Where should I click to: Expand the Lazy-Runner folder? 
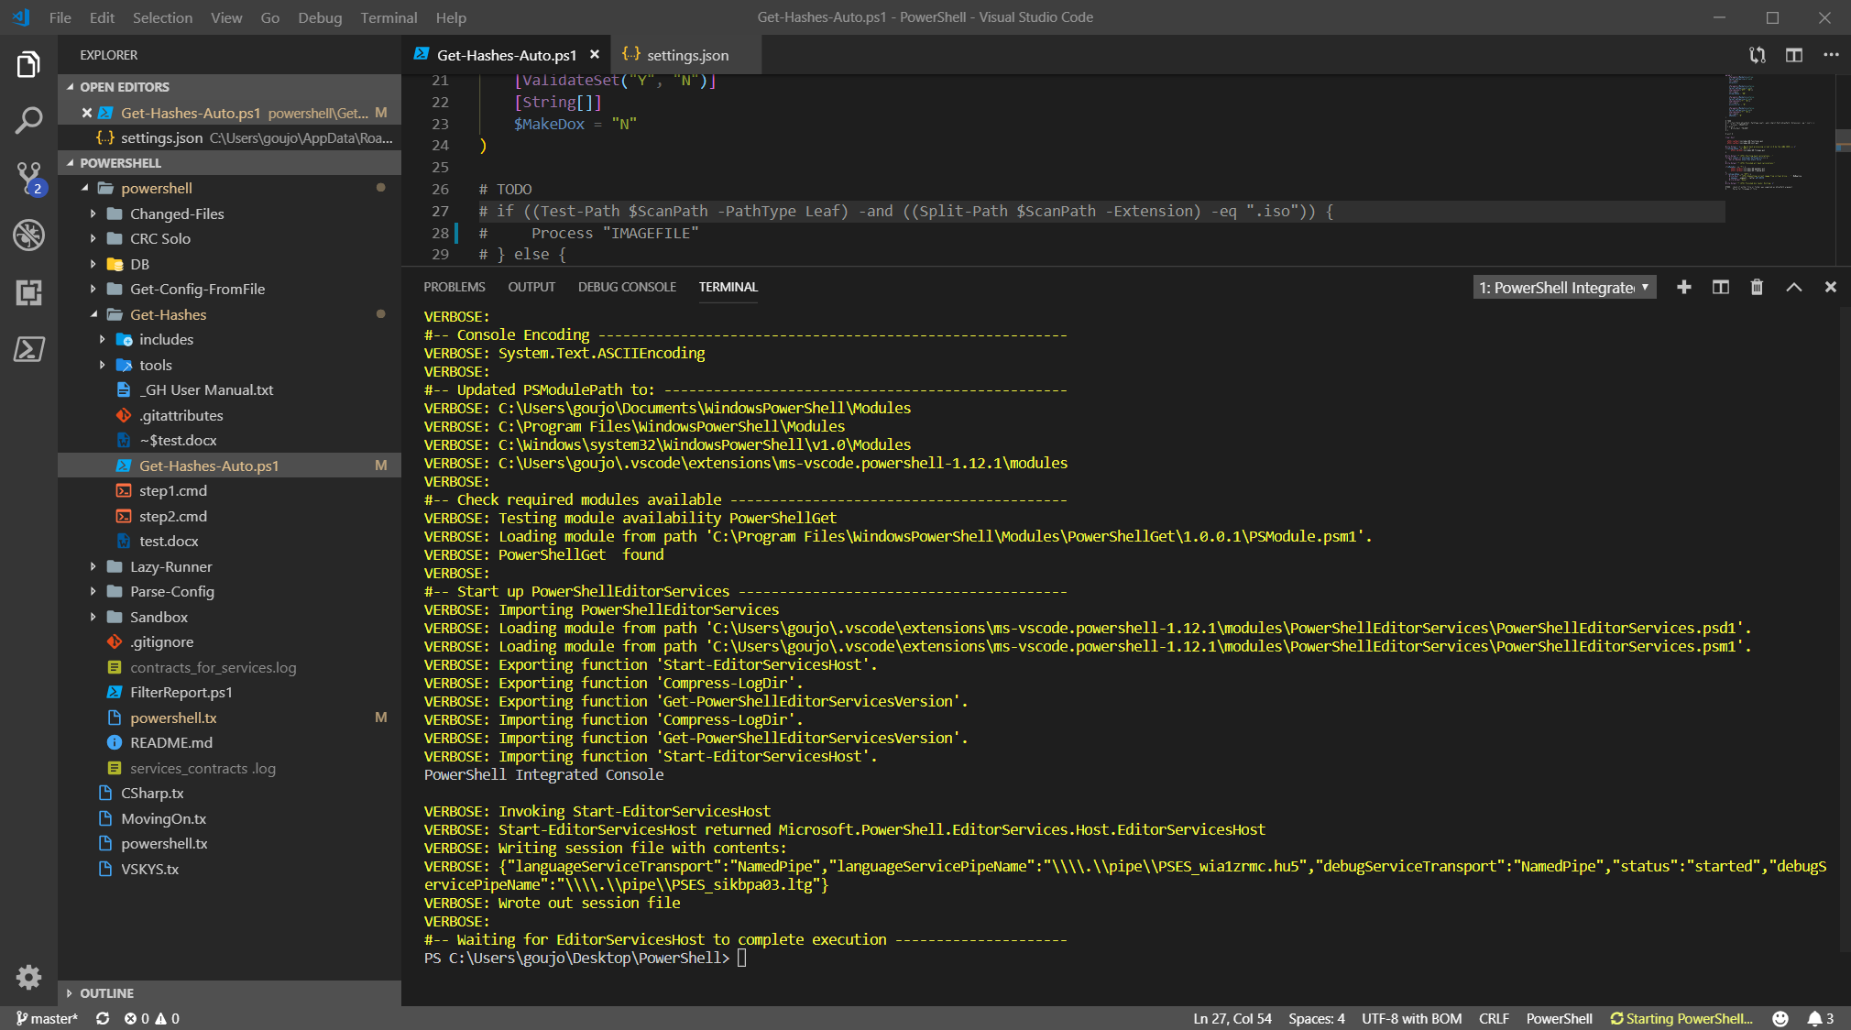pyautogui.click(x=170, y=566)
